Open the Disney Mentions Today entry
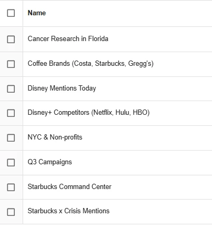 tap(62, 88)
